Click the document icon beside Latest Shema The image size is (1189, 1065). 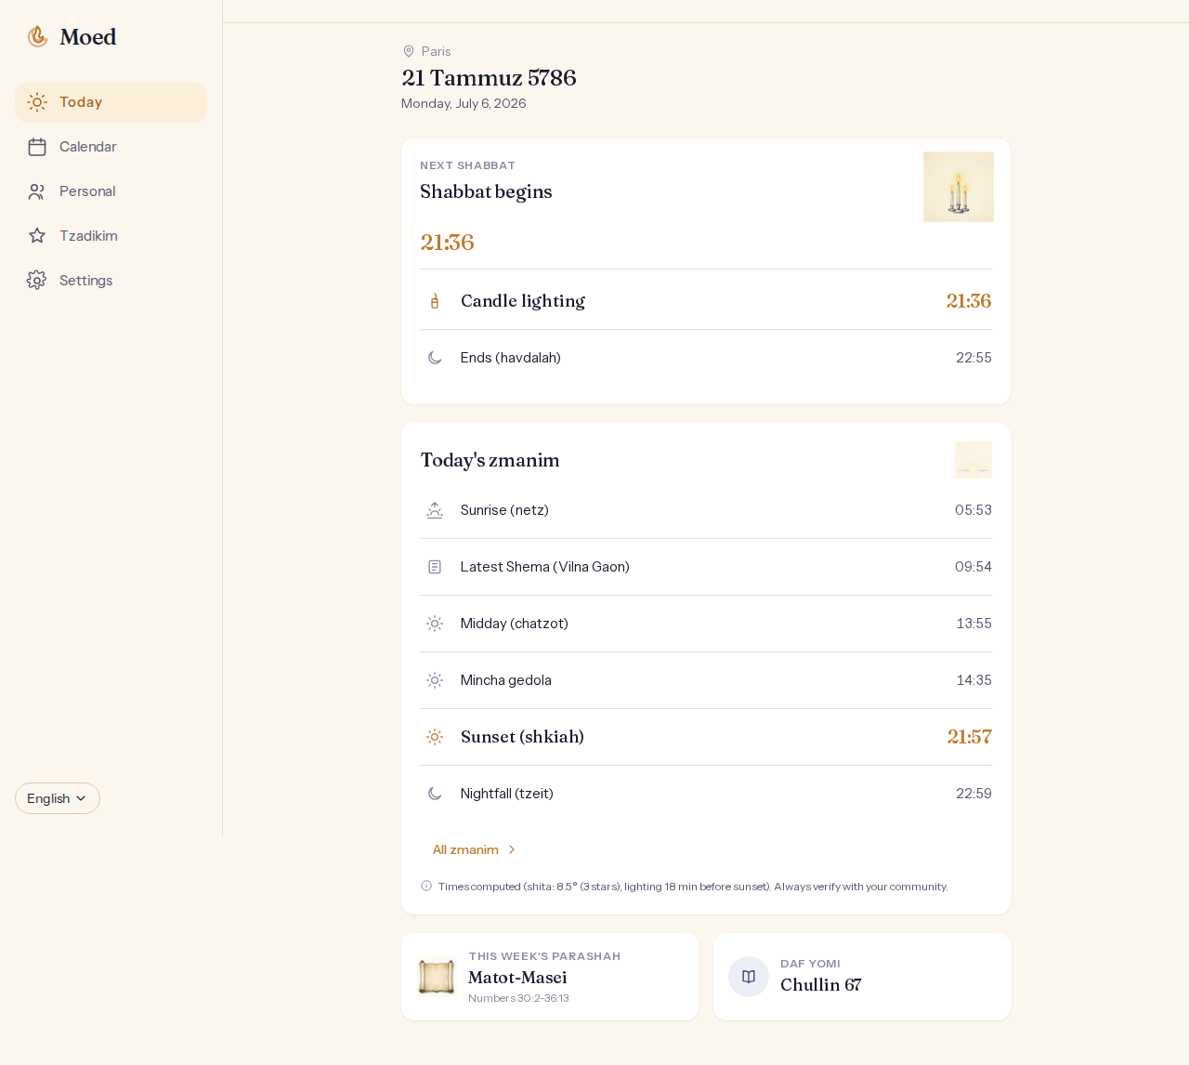pyautogui.click(x=435, y=567)
